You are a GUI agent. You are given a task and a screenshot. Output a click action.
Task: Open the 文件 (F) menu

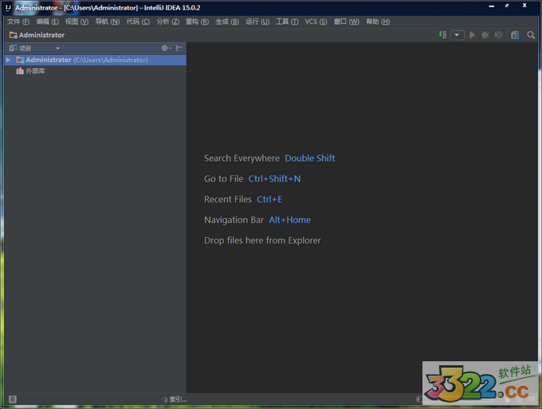(x=18, y=21)
